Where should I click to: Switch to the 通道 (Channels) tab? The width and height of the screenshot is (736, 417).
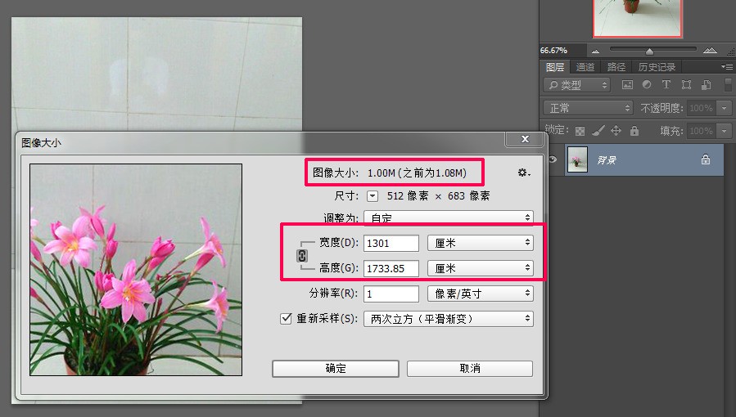point(585,67)
